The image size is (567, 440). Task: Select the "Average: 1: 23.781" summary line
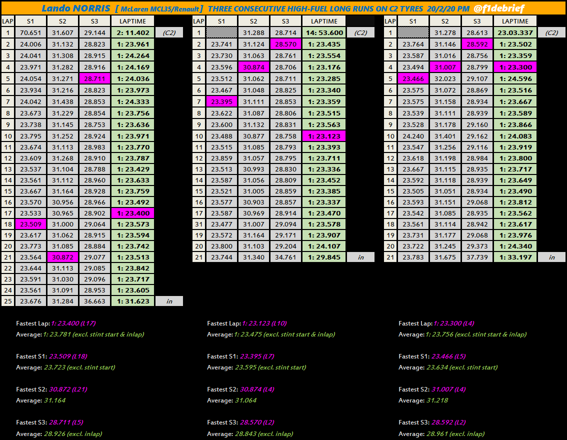click(x=80, y=334)
